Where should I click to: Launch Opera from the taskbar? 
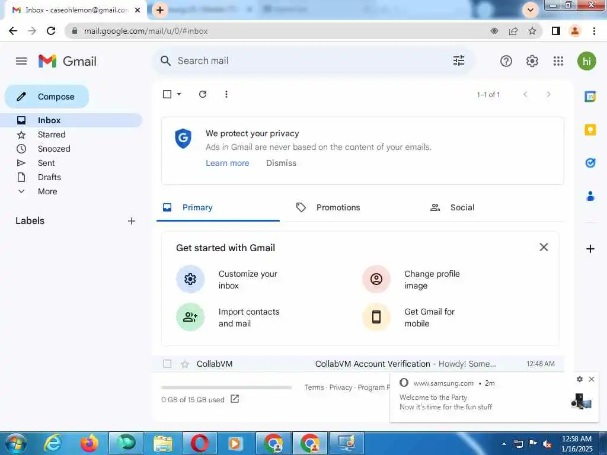coord(200,443)
